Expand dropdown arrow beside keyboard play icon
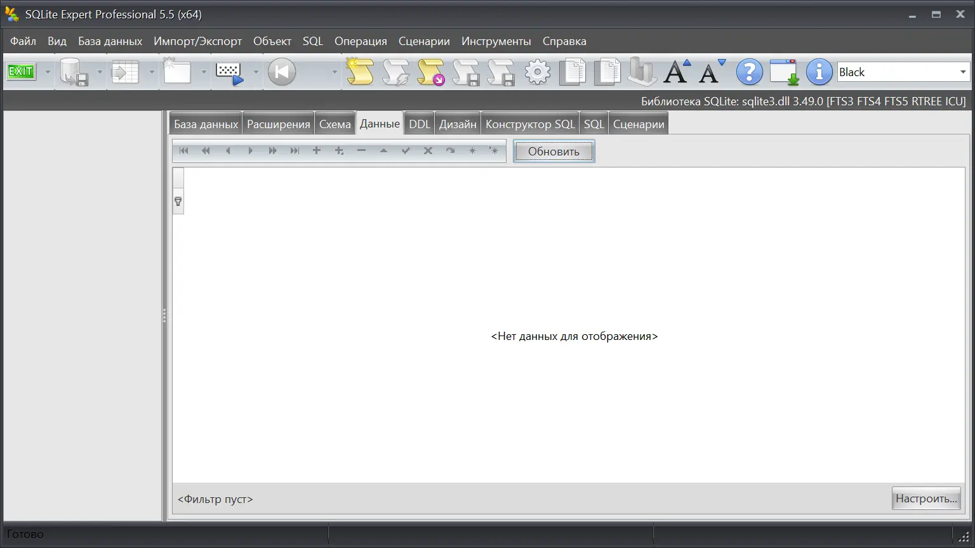Viewport: 975px width, 548px height. click(x=255, y=72)
